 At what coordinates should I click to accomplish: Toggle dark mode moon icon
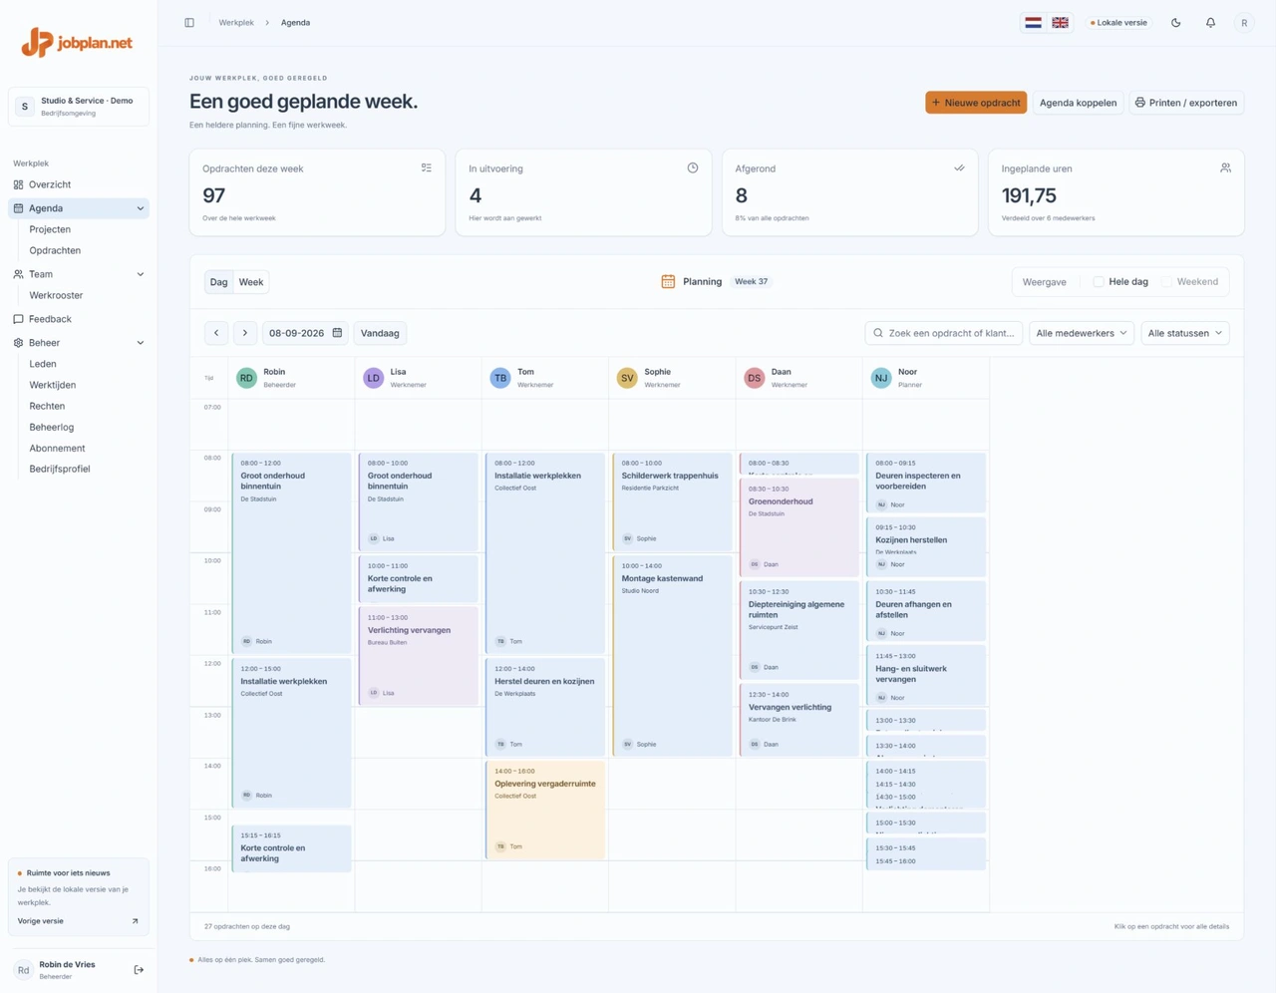tap(1176, 23)
